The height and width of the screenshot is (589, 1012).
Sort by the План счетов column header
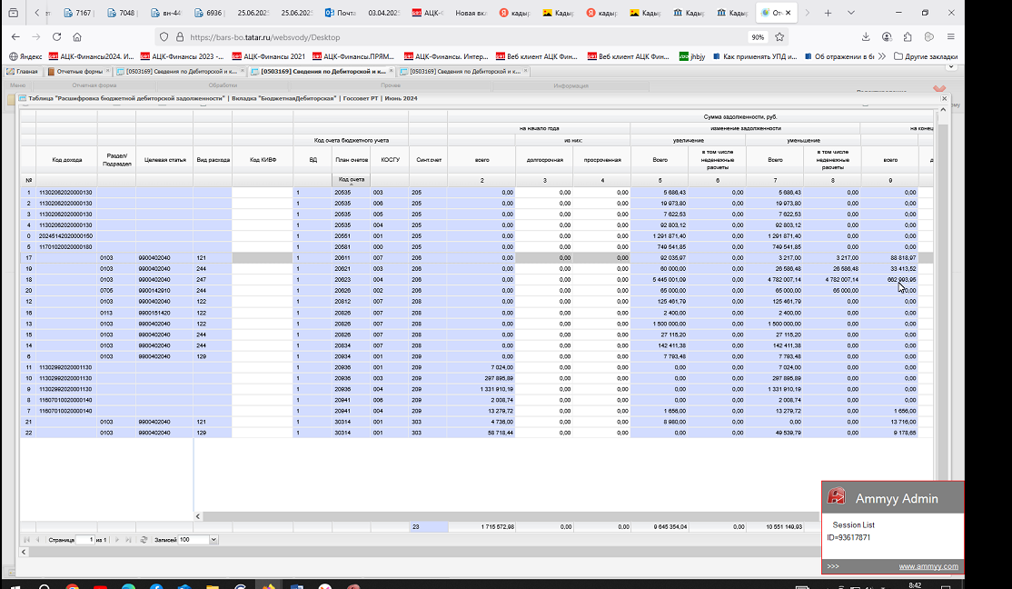[x=351, y=160]
